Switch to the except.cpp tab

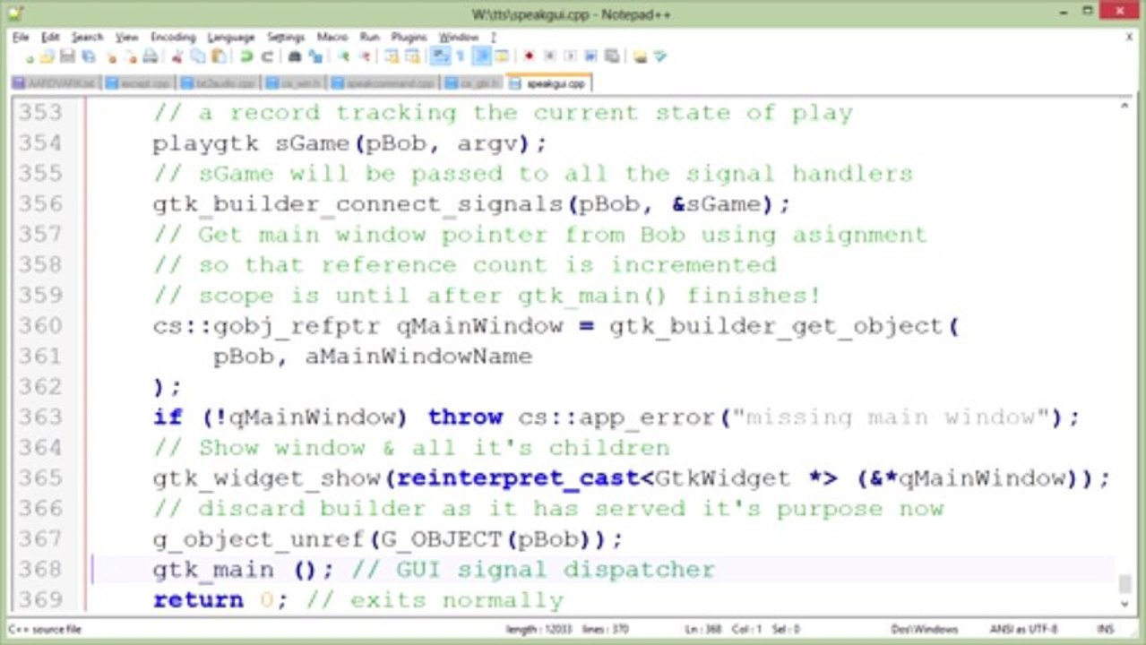138,83
